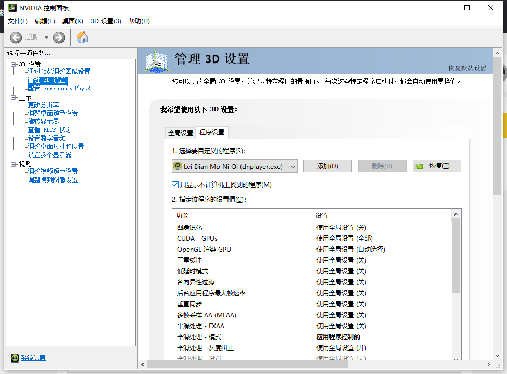The image size is (507, 374).
Task: Select 更改分辨率 in the task tree
Action: [x=44, y=105]
